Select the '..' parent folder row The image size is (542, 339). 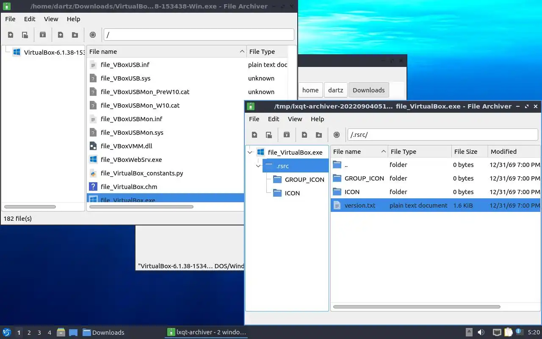(x=435, y=164)
